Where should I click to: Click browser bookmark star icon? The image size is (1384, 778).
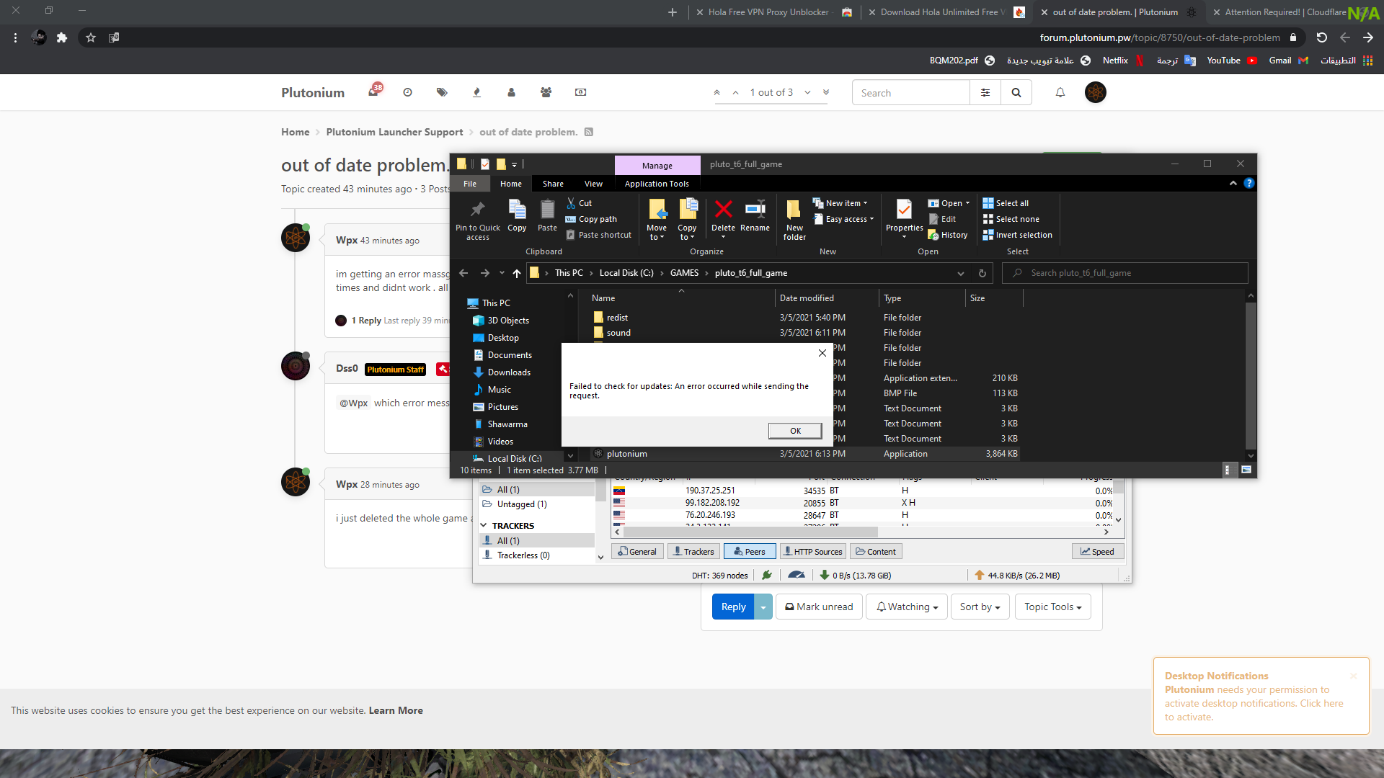(x=91, y=37)
